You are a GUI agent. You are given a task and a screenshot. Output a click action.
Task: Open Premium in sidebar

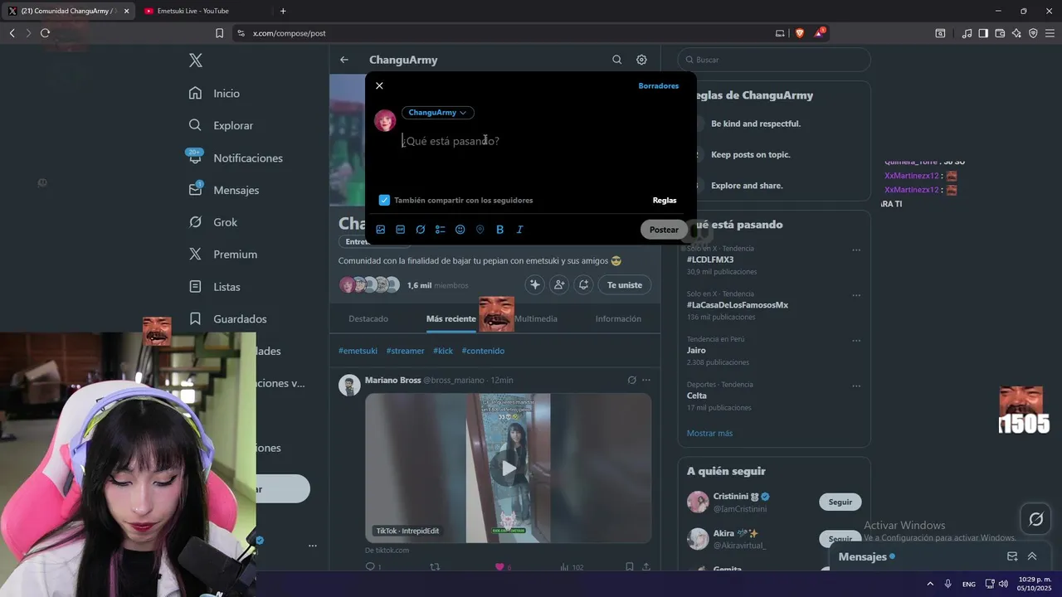coord(223,255)
